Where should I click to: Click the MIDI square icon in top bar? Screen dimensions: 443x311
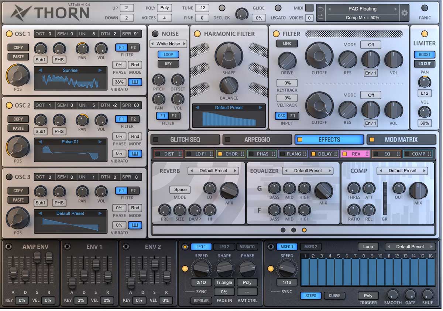coord(309,8)
